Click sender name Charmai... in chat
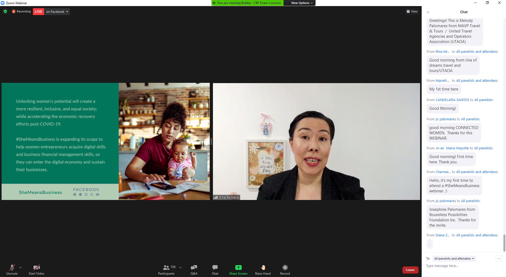 pos(443,172)
